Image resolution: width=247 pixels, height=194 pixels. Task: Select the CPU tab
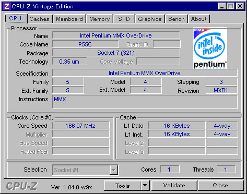coord(16,18)
